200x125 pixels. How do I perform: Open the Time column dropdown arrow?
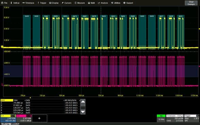pyautogui.click(x=25, y=101)
